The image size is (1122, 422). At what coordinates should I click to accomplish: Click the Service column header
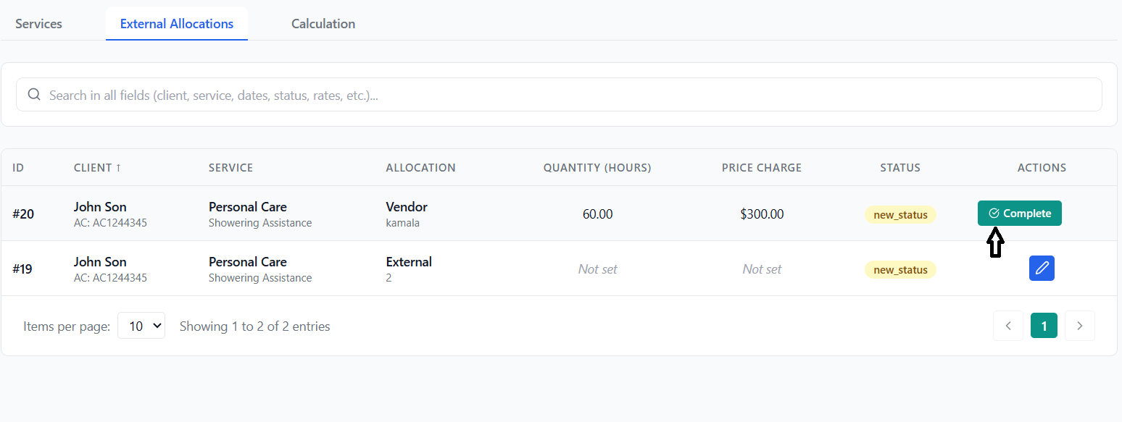(x=230, y=168)
